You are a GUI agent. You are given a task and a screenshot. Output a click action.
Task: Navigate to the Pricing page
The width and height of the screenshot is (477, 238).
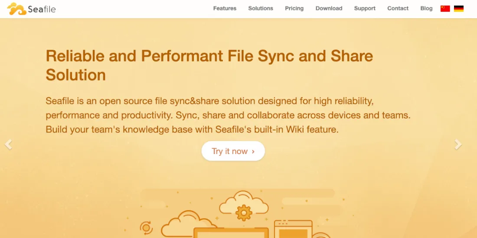click(x=294, y=9)
